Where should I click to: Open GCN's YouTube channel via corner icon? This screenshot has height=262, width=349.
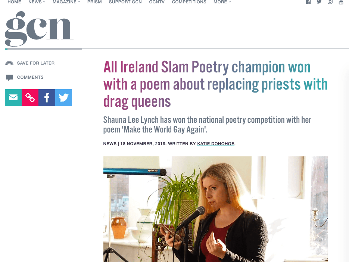point(340,2)
